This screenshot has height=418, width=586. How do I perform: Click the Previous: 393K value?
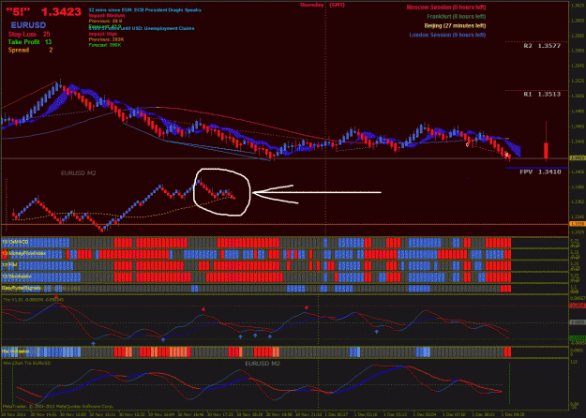click(x=107, y=39)
